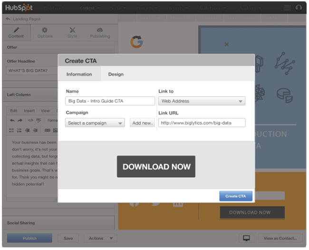Switch to the Information tab
309x250 pixels.
[79, 74]
